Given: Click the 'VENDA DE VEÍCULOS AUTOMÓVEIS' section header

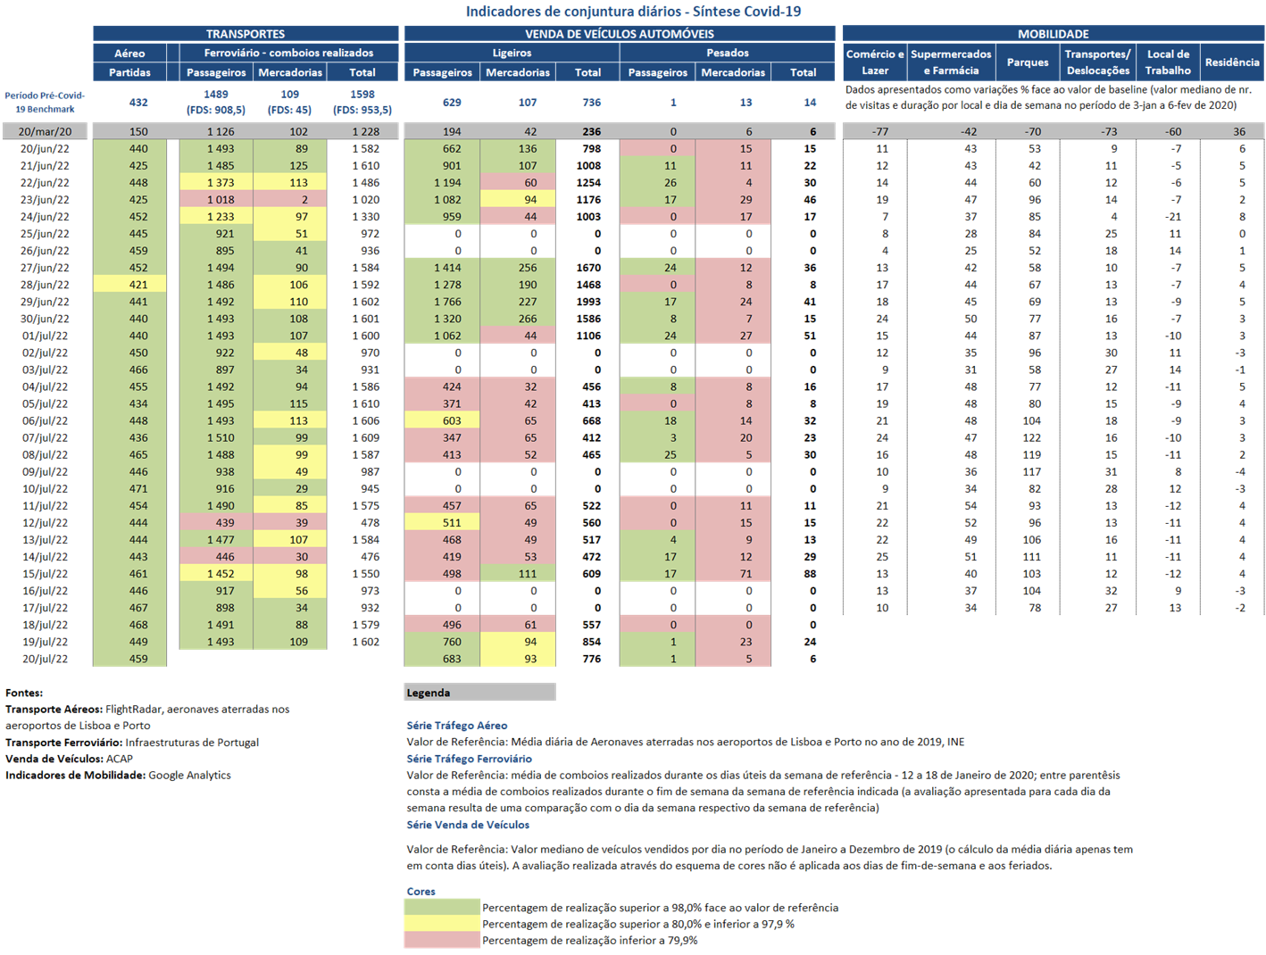Looking at the screenshot, I should pos(620,34).
